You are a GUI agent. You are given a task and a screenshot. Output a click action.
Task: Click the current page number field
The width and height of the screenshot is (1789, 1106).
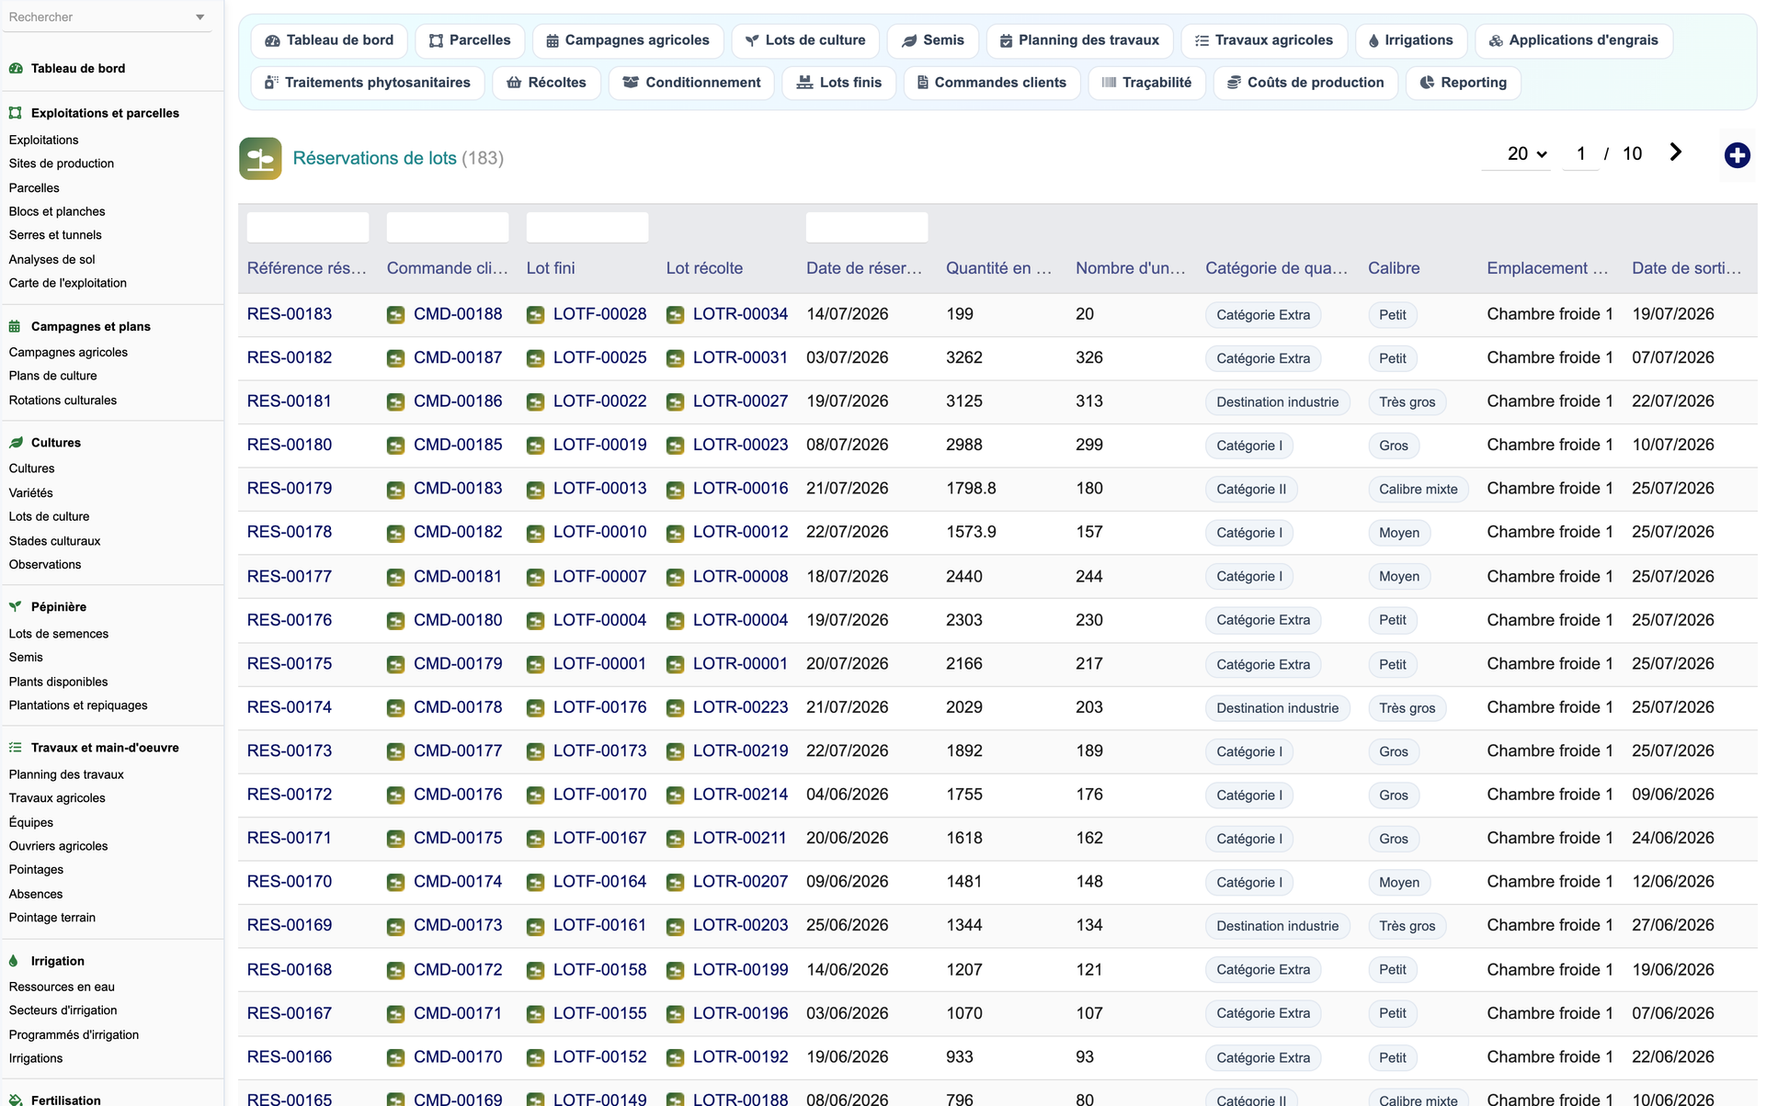[1581, 154]
